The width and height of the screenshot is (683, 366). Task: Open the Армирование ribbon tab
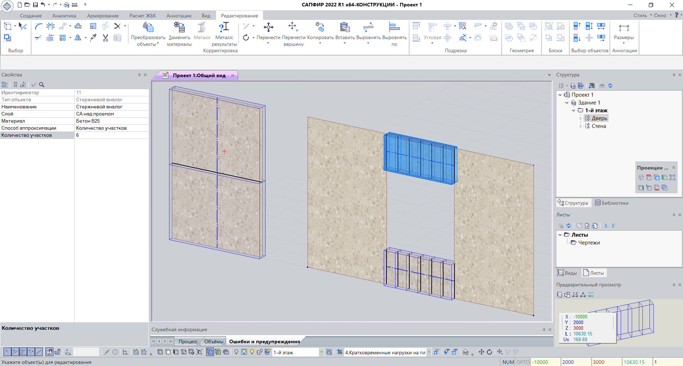pos(103,16)
